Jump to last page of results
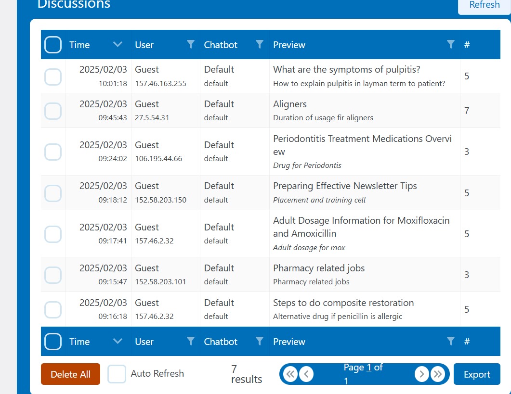The width and height of the screenshot is (511, 394). coord(438,374)
